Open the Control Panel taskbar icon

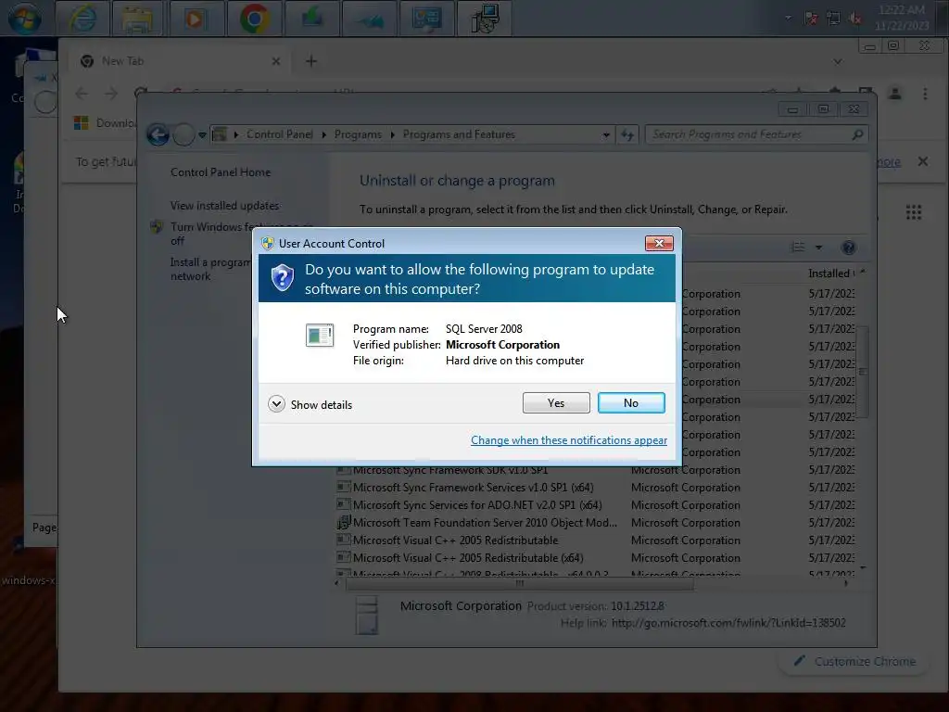coord(427,19)
